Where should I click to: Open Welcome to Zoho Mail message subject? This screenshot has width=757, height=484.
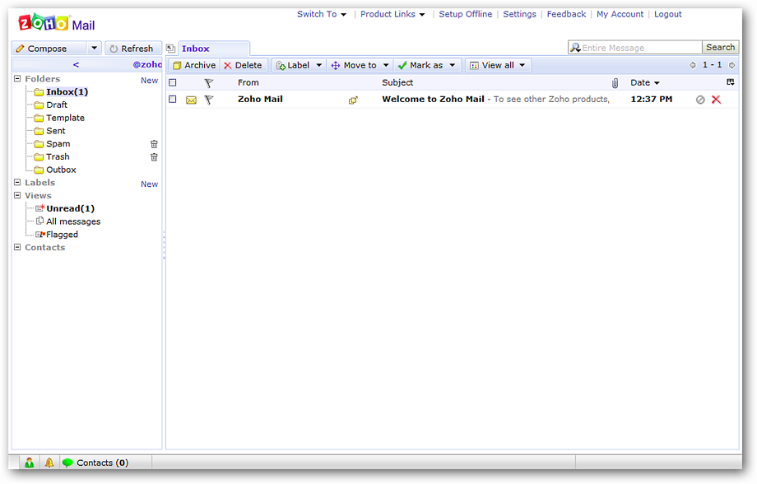pos(433,99)
